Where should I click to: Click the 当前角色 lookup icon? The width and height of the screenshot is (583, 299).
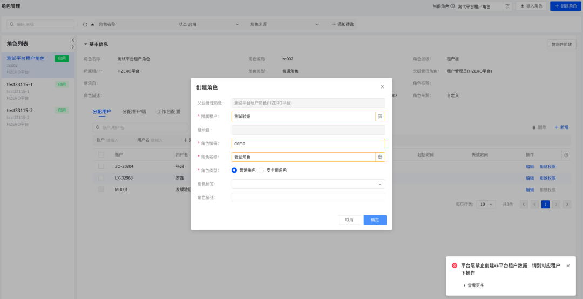(507, 6)
